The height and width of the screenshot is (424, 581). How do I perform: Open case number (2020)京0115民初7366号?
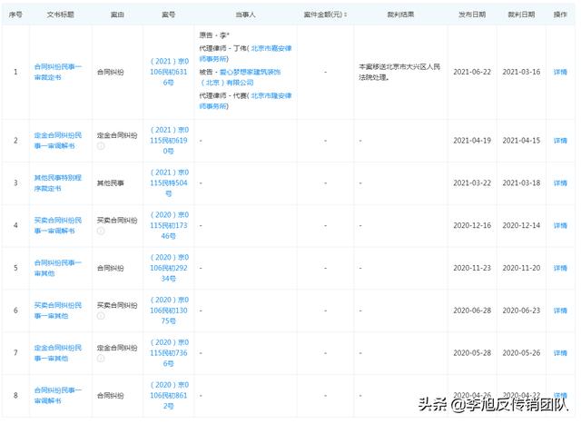click(x=169, y=353)
